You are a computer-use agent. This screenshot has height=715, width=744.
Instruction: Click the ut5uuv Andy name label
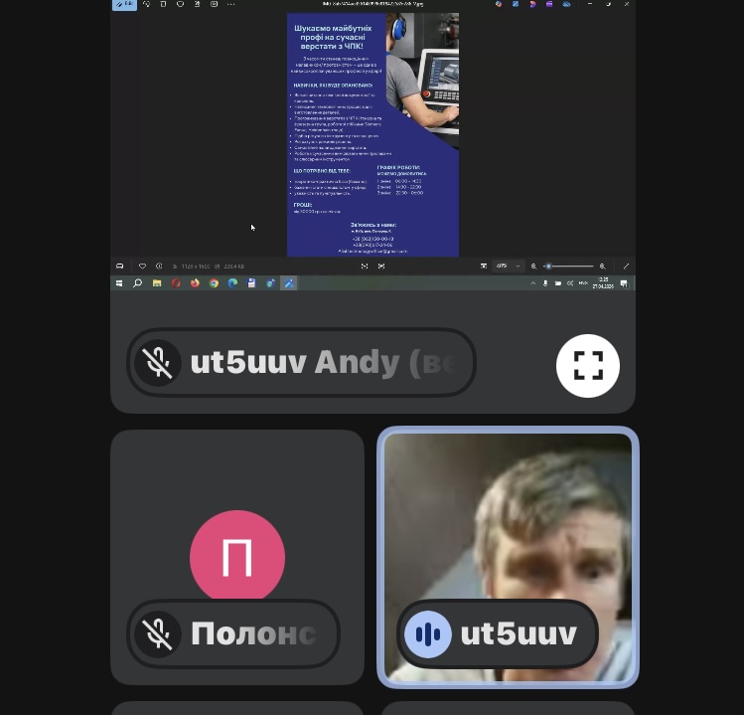pos(320,363)
